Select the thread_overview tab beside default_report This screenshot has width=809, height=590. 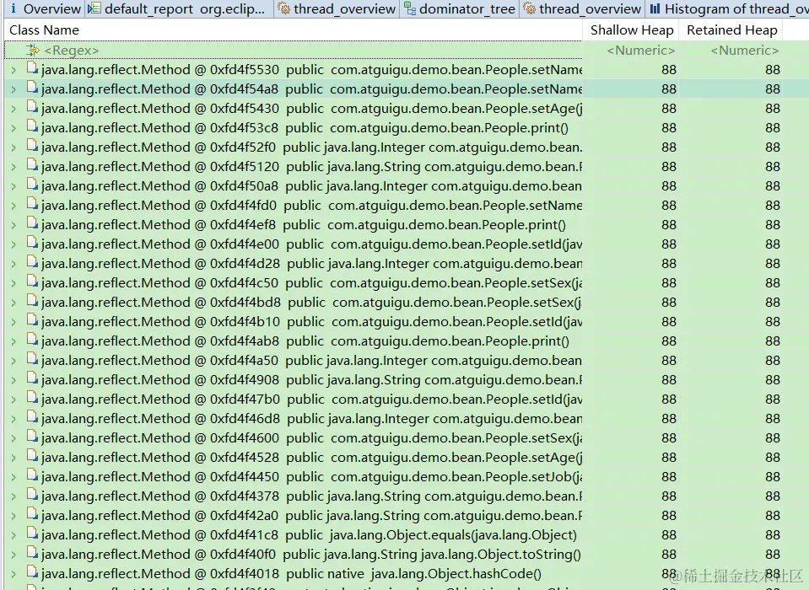(337, 8)
